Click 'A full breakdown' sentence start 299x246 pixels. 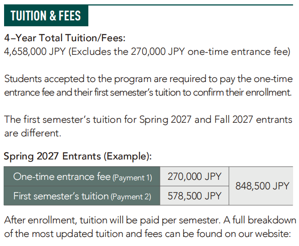[260, 220]
